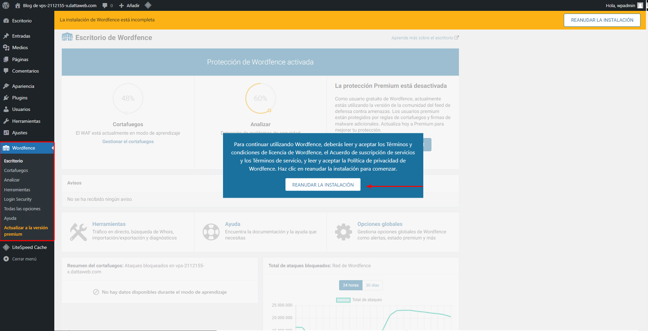The height and width of the screenshot is (331, 648).
Task: Click the Cortafuegos heading under the 48% circle
Action: point(128,124)
